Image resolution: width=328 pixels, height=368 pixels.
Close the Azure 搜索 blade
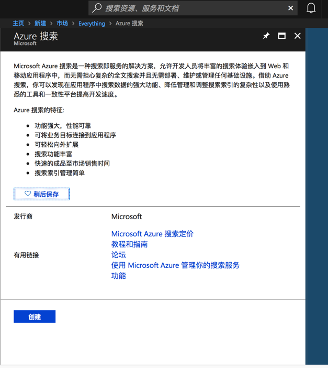297,36
